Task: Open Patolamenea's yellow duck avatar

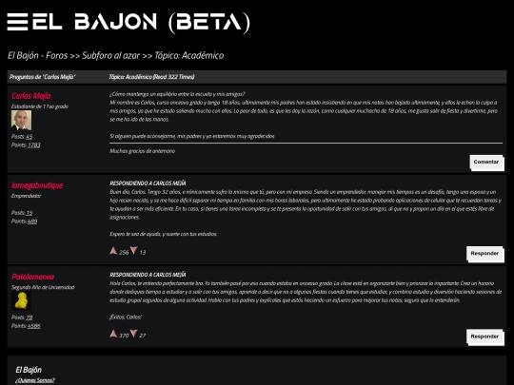Action: [x=21, y=300]
